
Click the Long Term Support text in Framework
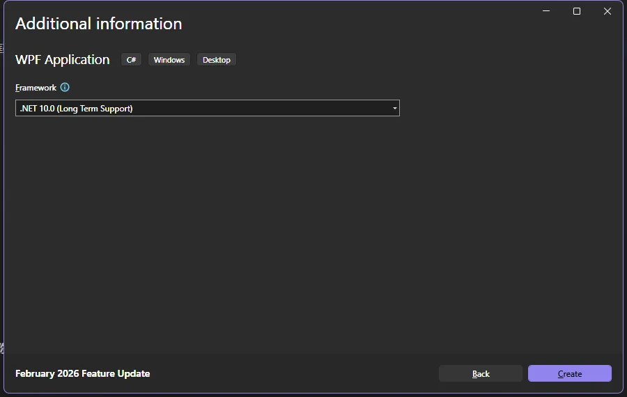[x=98, y=109]
